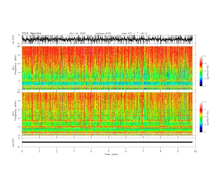Click the ch.3 flat voltage trace
The width and height of the screenshot is (220, 170).
(x=107, y=142)
